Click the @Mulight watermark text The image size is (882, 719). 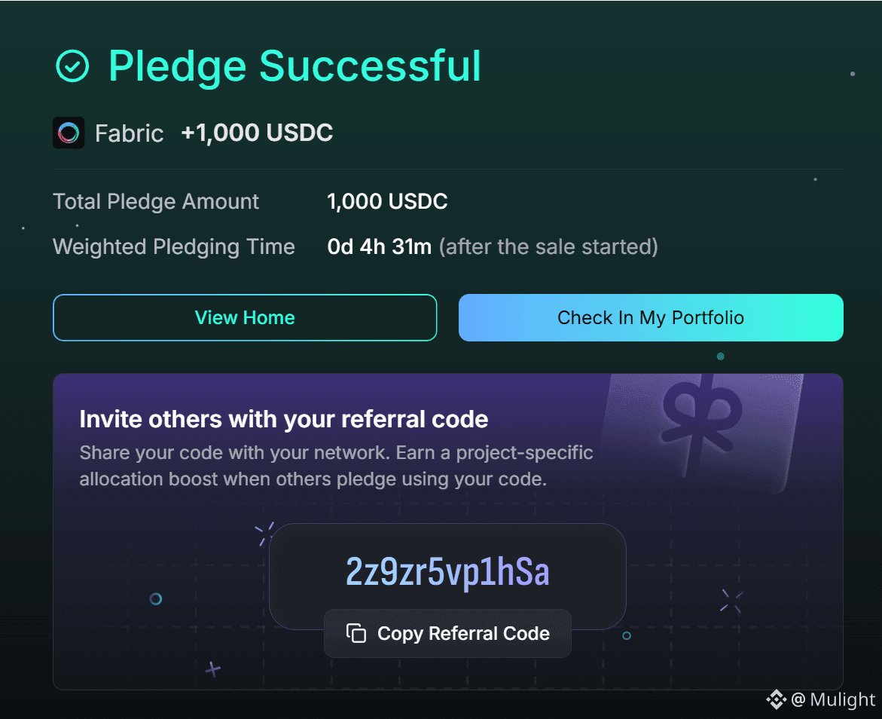[834, 700]
